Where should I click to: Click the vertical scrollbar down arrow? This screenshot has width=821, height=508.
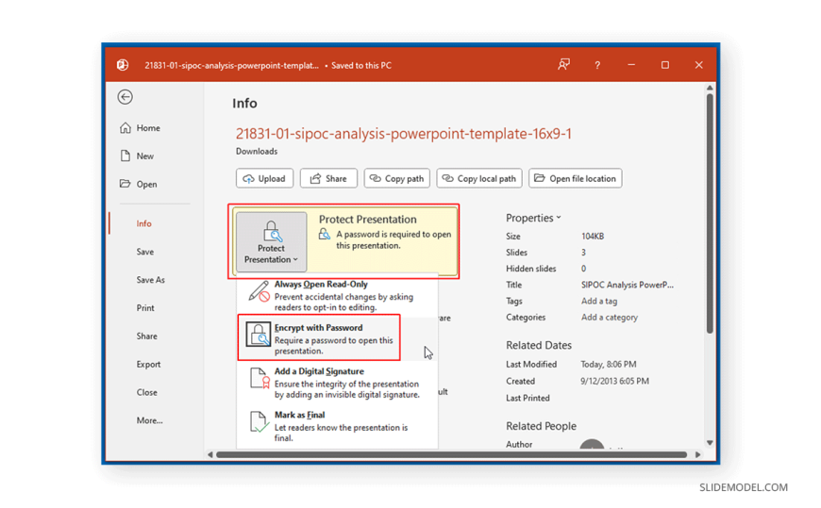(710, 443)
